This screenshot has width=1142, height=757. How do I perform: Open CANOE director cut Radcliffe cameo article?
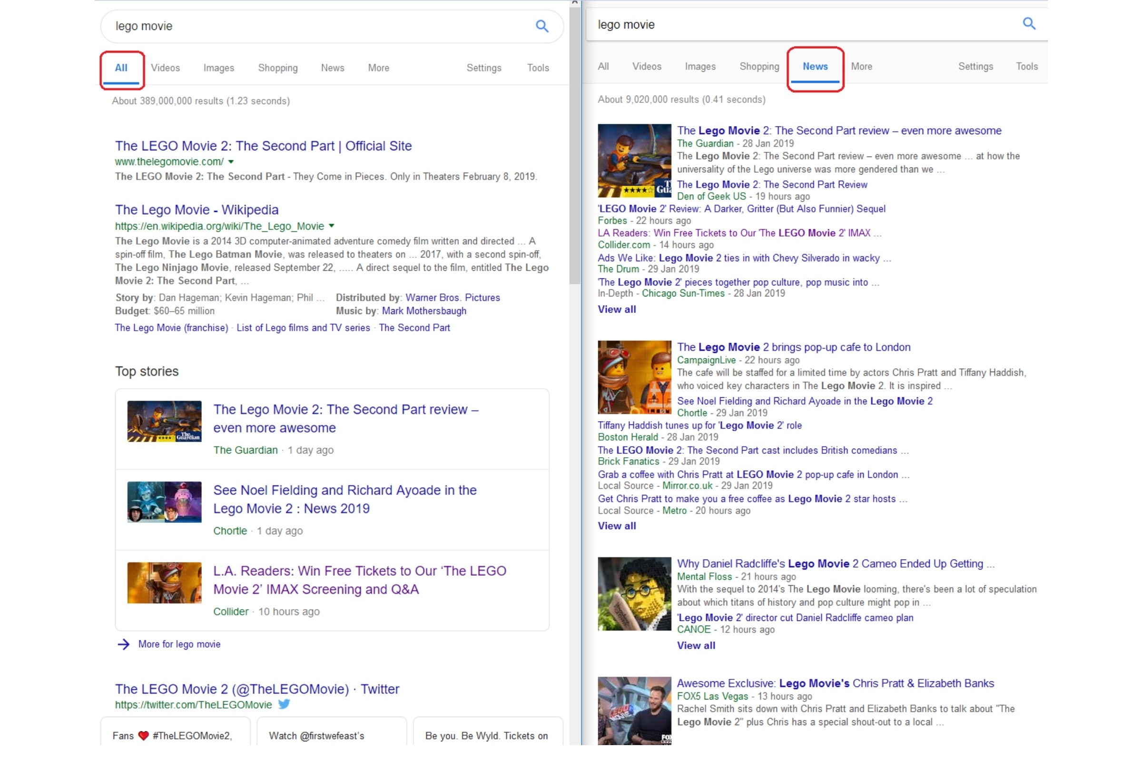[795, 618]
